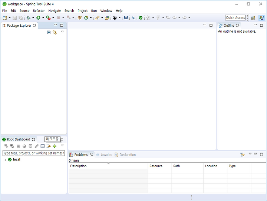The width and height of the screenshot is (267, 201).
Task: Click the Save All icon
Action: tap(21, 17)
